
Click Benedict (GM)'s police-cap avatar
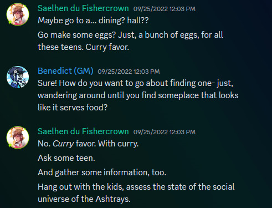click(x=18, y=77)
